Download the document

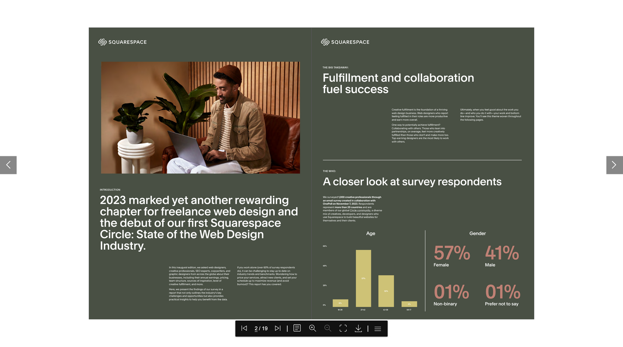pos(358,328)
